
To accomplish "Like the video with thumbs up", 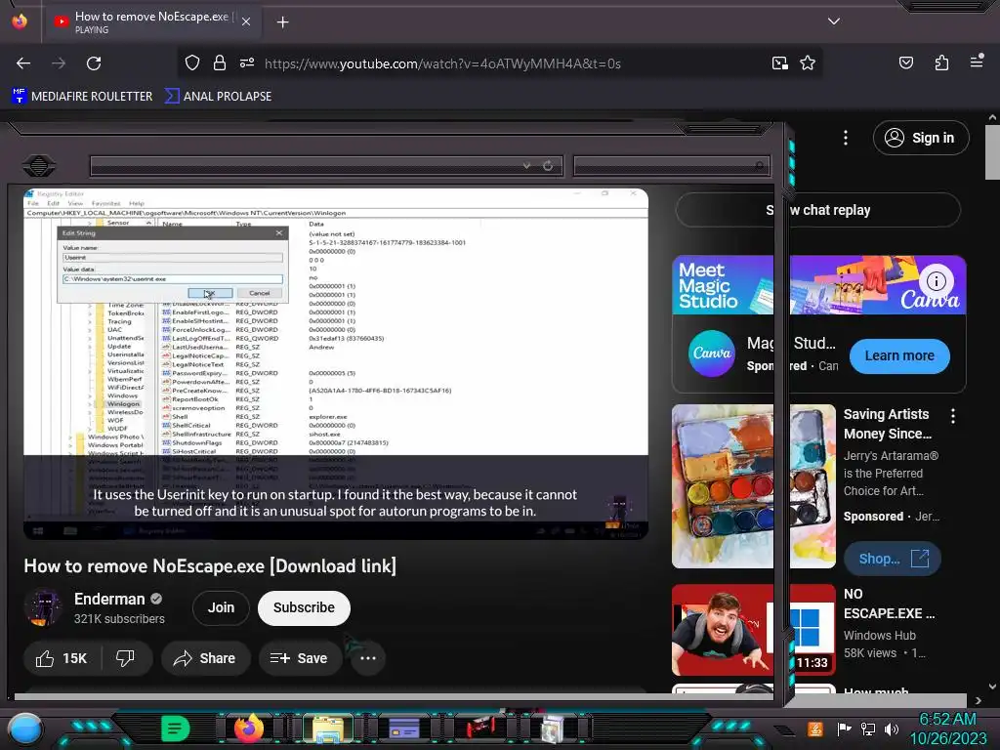I will click(x=62, y=658).
